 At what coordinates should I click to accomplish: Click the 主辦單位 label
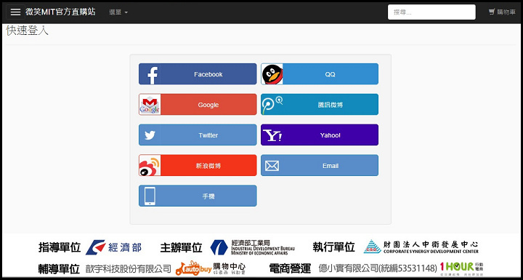(x=181, y=247)
